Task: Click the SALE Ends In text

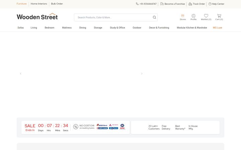Action: [x=30, y=128]
